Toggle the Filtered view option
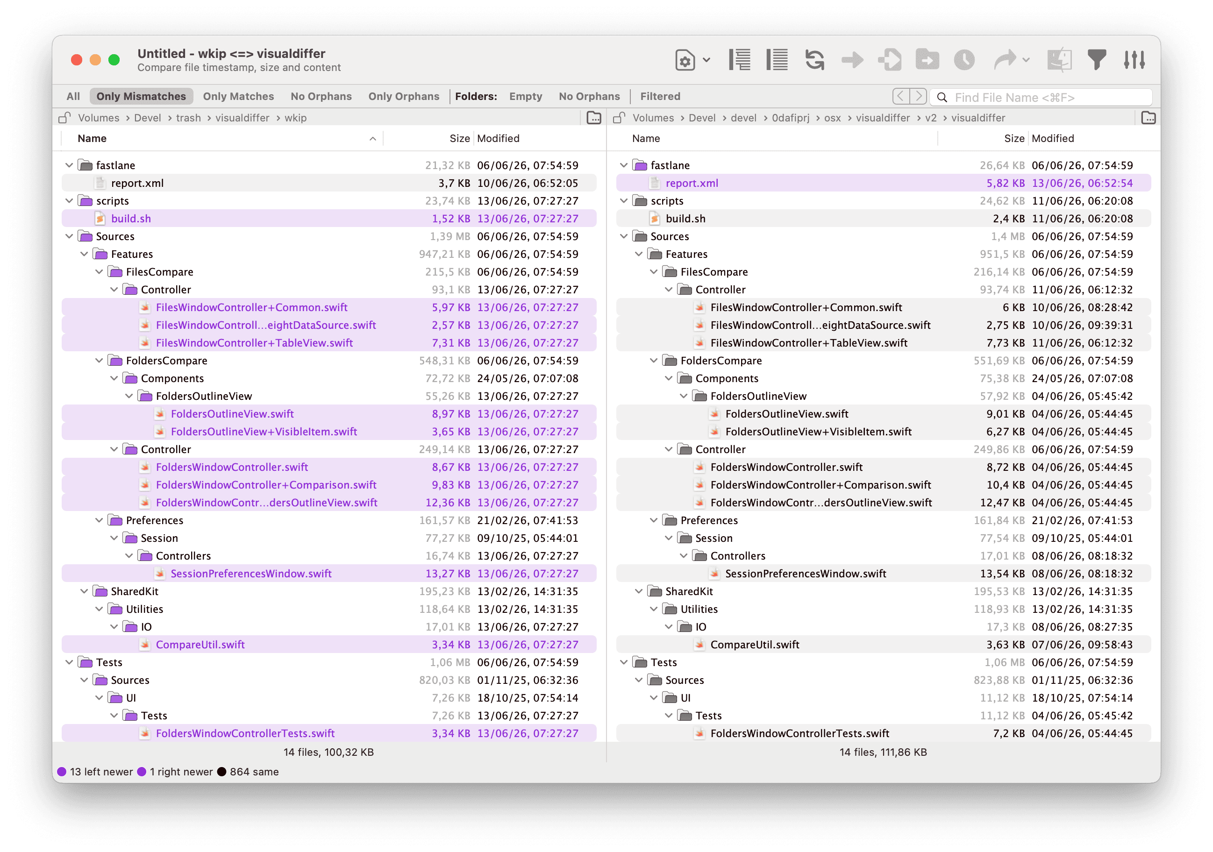This screenshot has width=1213, height=852. click(x=660, y=96)
